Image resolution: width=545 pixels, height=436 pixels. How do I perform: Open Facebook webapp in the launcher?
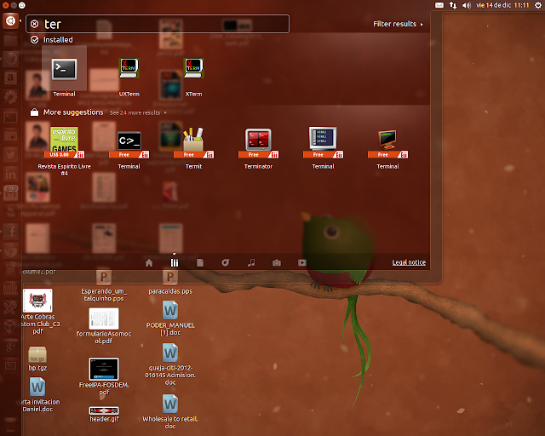tap(10, 231)
